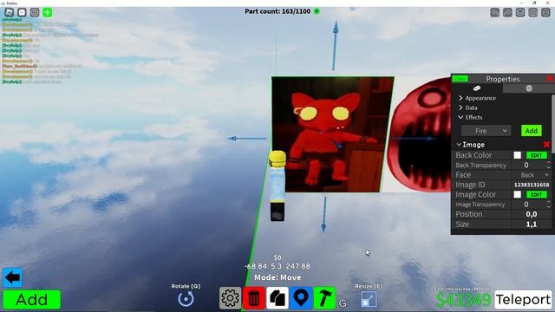This screenshot has width=555, height=312.
Task: Open the stacked layers icon
Action: (x=520, y=12)
